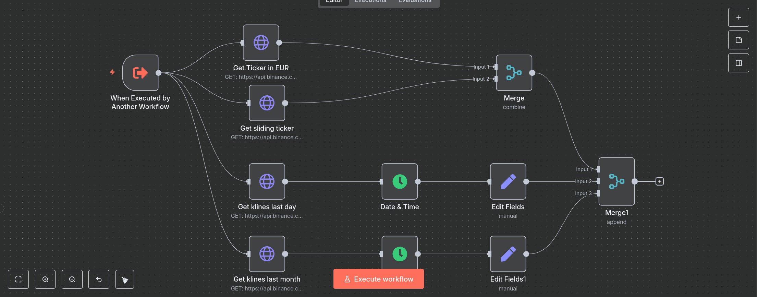Open the Edit Fields1 node
This screenshot has height=297, width=757.
coord(508,254)
